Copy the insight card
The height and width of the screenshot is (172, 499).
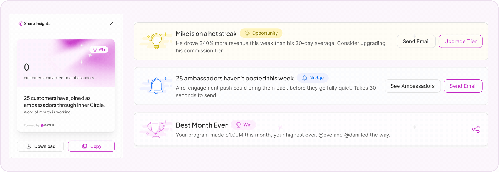91,146
